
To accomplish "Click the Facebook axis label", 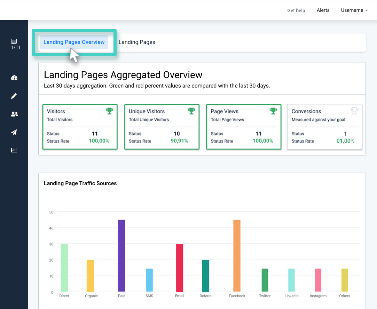I will click(237, 296).
